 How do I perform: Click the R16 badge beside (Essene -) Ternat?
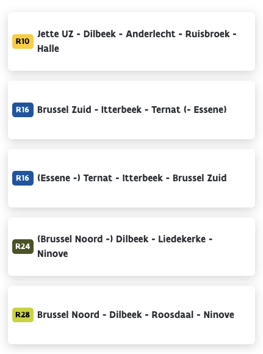(x=23, y=178)
